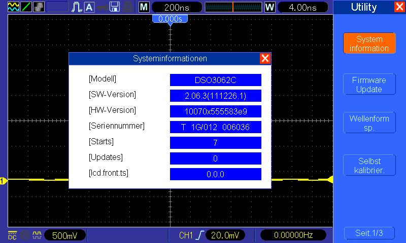Click the waveform memory overview bar

(233, 7)
